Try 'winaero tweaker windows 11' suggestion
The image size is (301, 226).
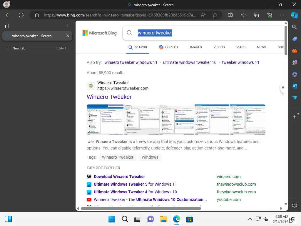tap(131, 62)
